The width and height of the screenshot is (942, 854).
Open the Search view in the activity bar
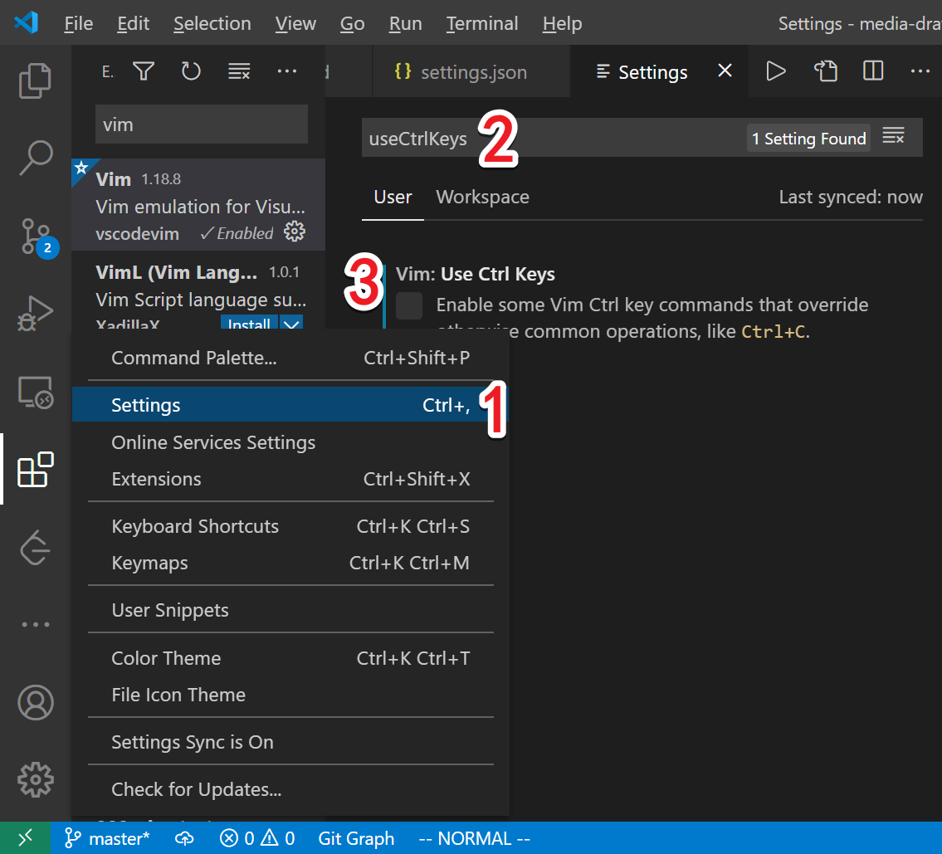[36, 158]
